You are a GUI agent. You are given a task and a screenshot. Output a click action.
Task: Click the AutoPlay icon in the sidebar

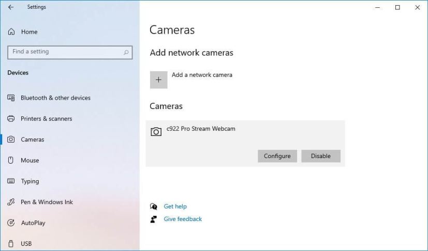click(x=11, y=223)
